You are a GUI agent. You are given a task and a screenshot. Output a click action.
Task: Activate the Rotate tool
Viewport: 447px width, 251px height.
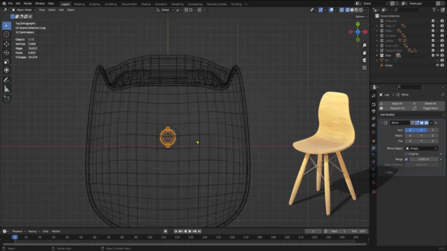pos(6,53)
